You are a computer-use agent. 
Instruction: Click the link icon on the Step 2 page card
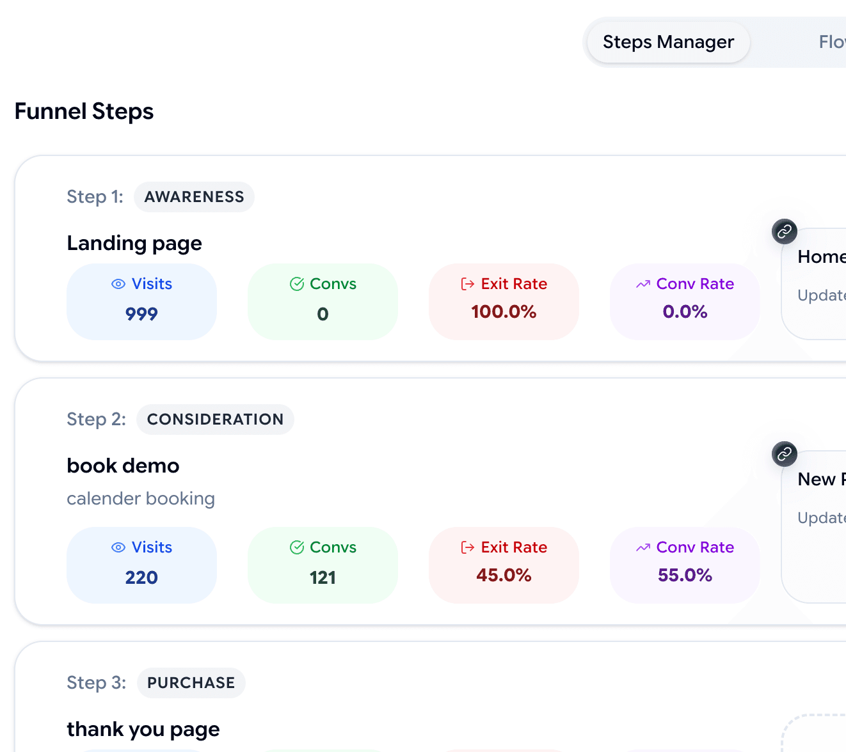tap(784, 454)
